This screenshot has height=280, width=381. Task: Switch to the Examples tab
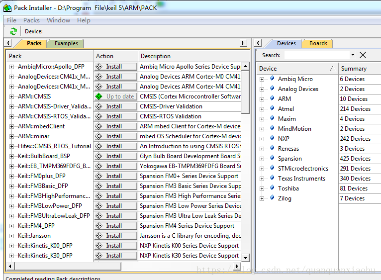[66, 43]
